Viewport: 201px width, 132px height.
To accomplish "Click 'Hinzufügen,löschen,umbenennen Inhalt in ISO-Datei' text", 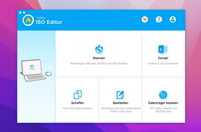I will [121, 110].
